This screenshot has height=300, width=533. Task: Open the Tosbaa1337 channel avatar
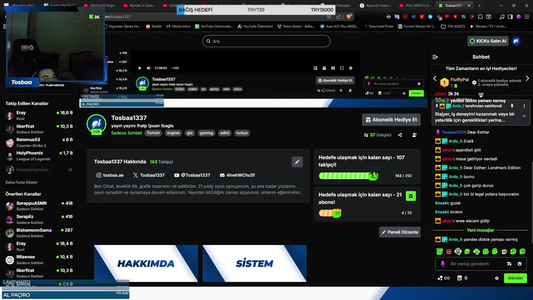pos(96,124)
